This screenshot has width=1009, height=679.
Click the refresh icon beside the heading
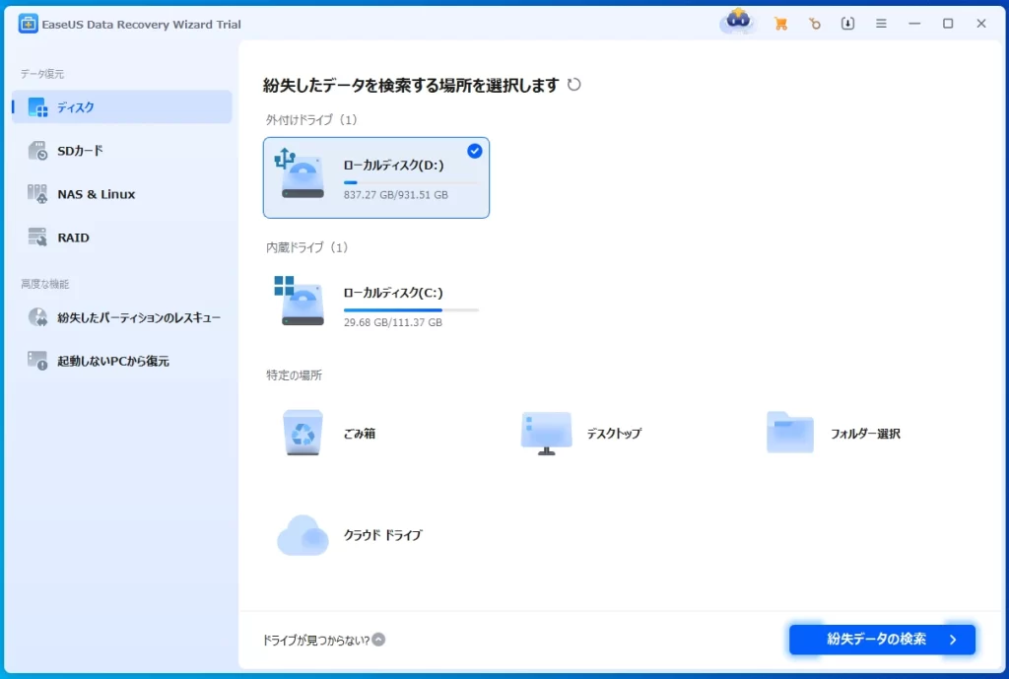click(x=574, y=85)
